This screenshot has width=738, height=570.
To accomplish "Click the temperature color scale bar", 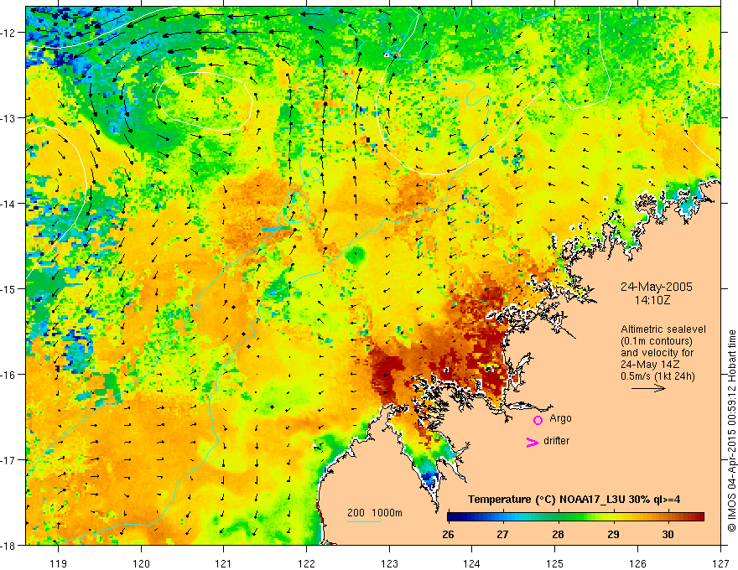I will [575, 517].
